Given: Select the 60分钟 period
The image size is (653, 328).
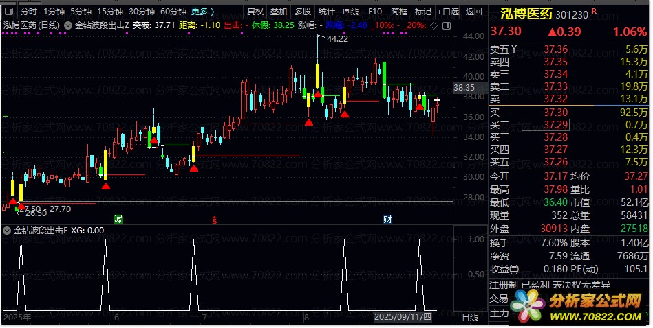Looking at the screenshot, I should point(173,12).
